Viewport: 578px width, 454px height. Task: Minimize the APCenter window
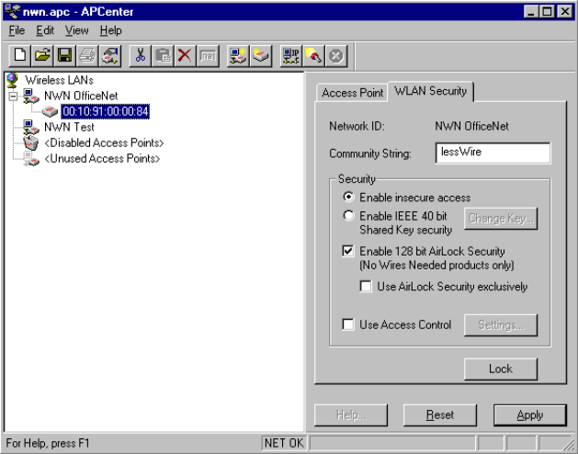531,12
